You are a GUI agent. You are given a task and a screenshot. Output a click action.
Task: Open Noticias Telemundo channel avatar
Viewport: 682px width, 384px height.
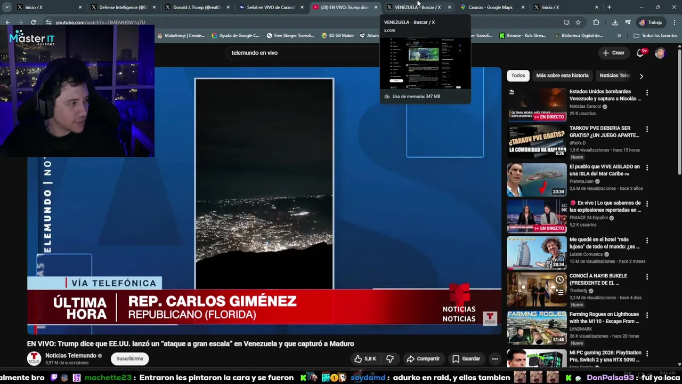coord(34,359)
